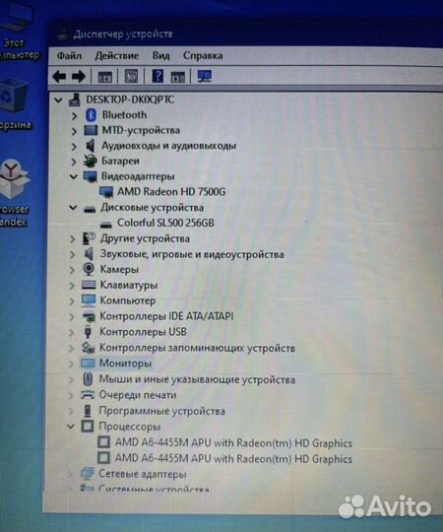Image resolution: width=443 pixels, height=532 pixels.
Task: Click the speaker icon beside Звуковые, игровые и видеоустройства
Action: pyautogui.click(x=89, y=254)
